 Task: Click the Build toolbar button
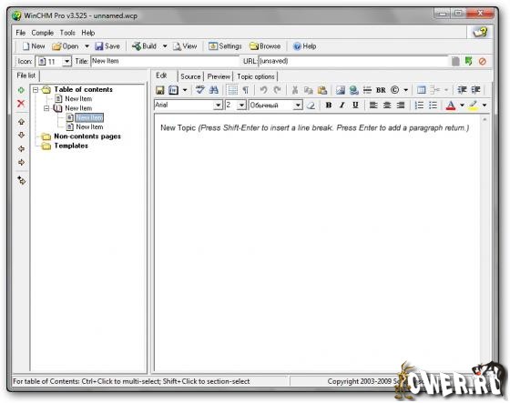(145, 46)
